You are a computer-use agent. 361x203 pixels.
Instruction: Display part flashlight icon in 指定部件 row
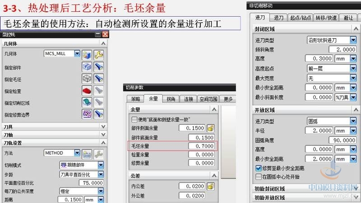pos(98,67)
